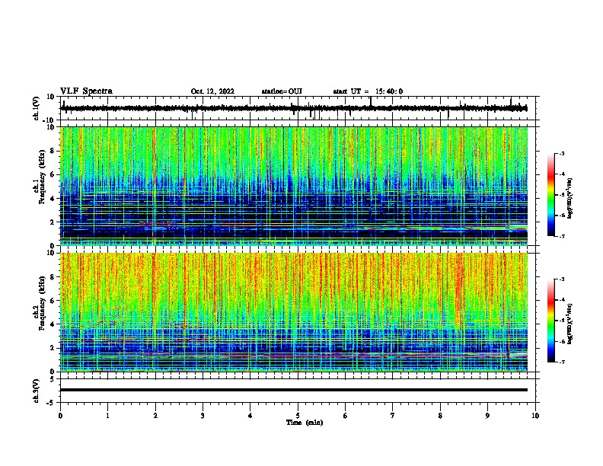Click inside the ch.1 frequency spectrogram
Screen dimensions: 603x466
click(x=294, y=186)
